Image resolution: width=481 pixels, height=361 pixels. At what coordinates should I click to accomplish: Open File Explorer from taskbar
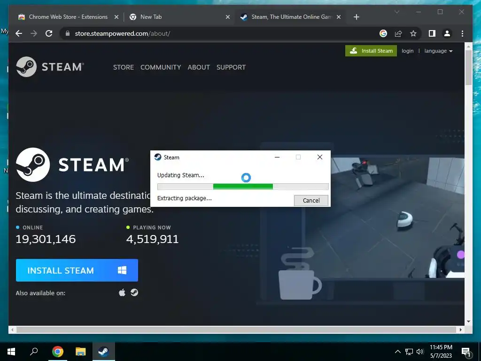tap(80, 352)
